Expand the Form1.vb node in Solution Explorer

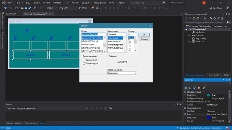point(189,42)
